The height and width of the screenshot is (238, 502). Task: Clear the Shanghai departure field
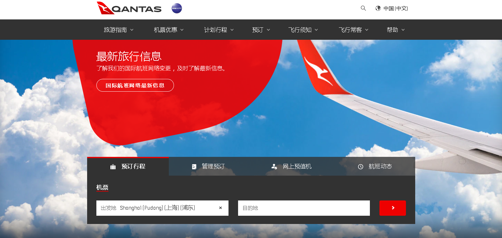point(221,208)
